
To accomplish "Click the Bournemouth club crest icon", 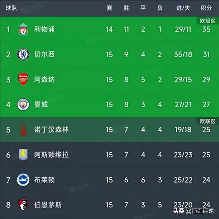I will click(23, 204).
